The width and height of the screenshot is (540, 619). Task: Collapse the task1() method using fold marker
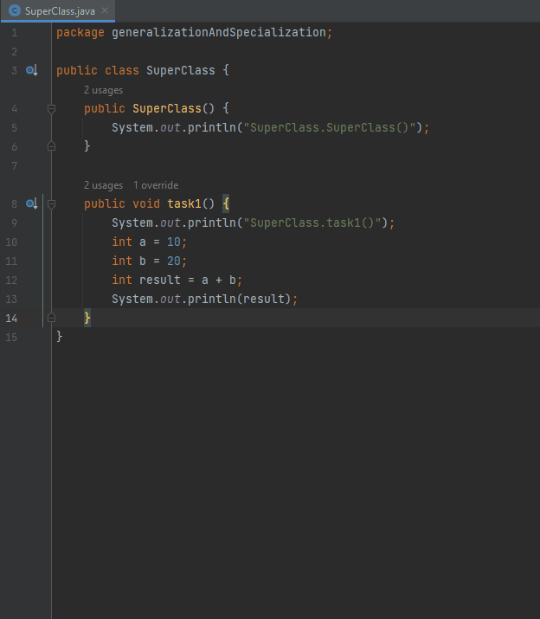[51, 204]
